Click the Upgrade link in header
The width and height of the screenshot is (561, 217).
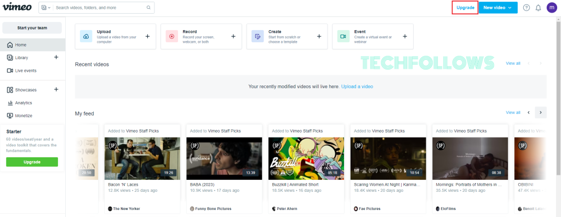[465, 8]
